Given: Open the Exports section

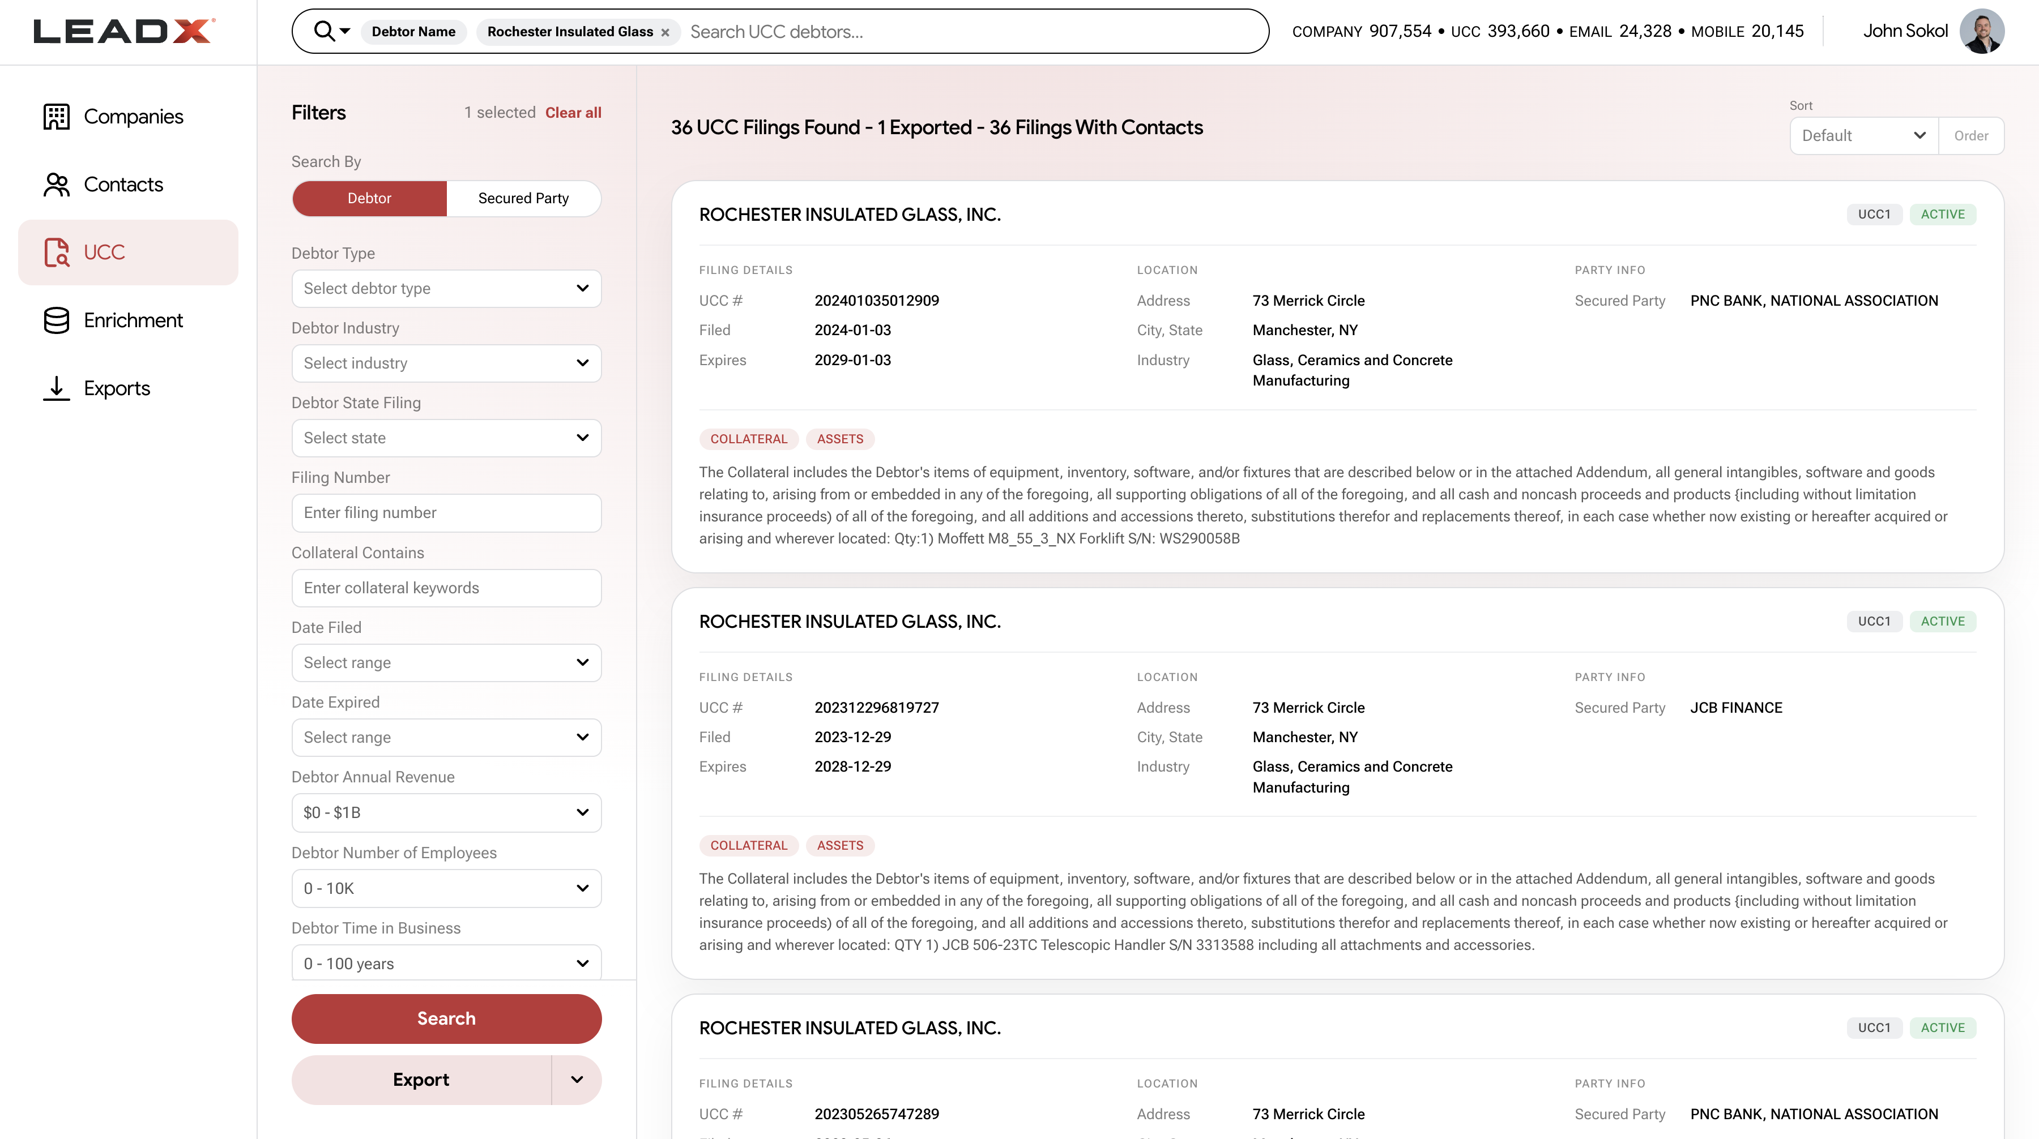Looking at the screenshot, I should click(x=128, y=388).
